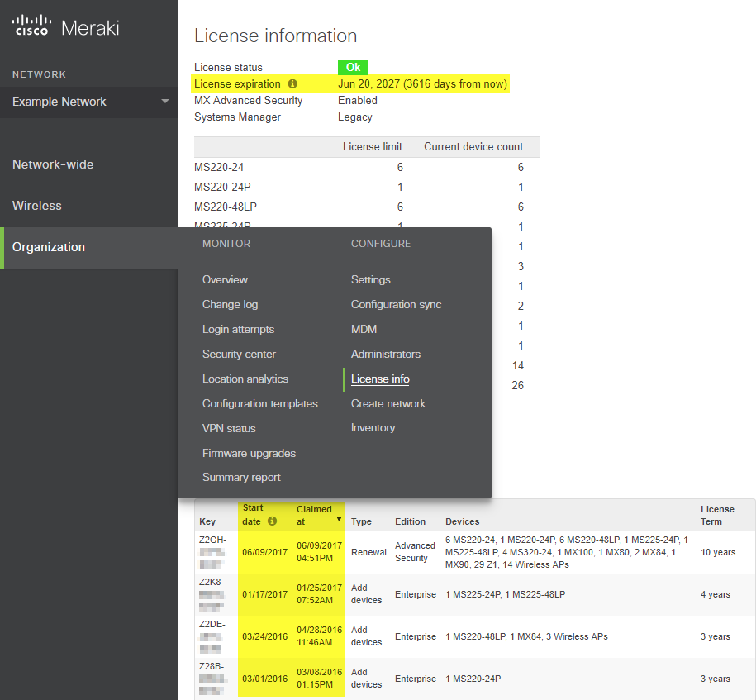Go to Administrators page
The image size is (756, 700).
click(386, 355)
